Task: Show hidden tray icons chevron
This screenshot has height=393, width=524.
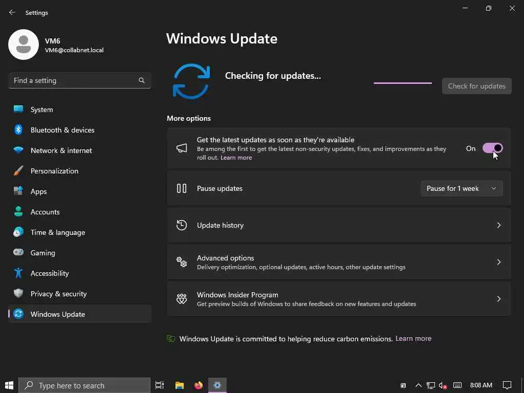Action: (x=418, y=385)
